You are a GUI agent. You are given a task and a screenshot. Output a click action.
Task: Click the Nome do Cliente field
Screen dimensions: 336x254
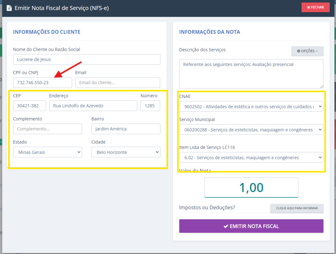coord(87,60)
